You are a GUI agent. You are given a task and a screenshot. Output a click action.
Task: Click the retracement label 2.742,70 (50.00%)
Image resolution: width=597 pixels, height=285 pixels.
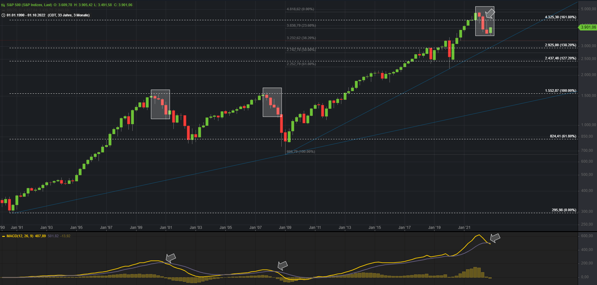301,50
